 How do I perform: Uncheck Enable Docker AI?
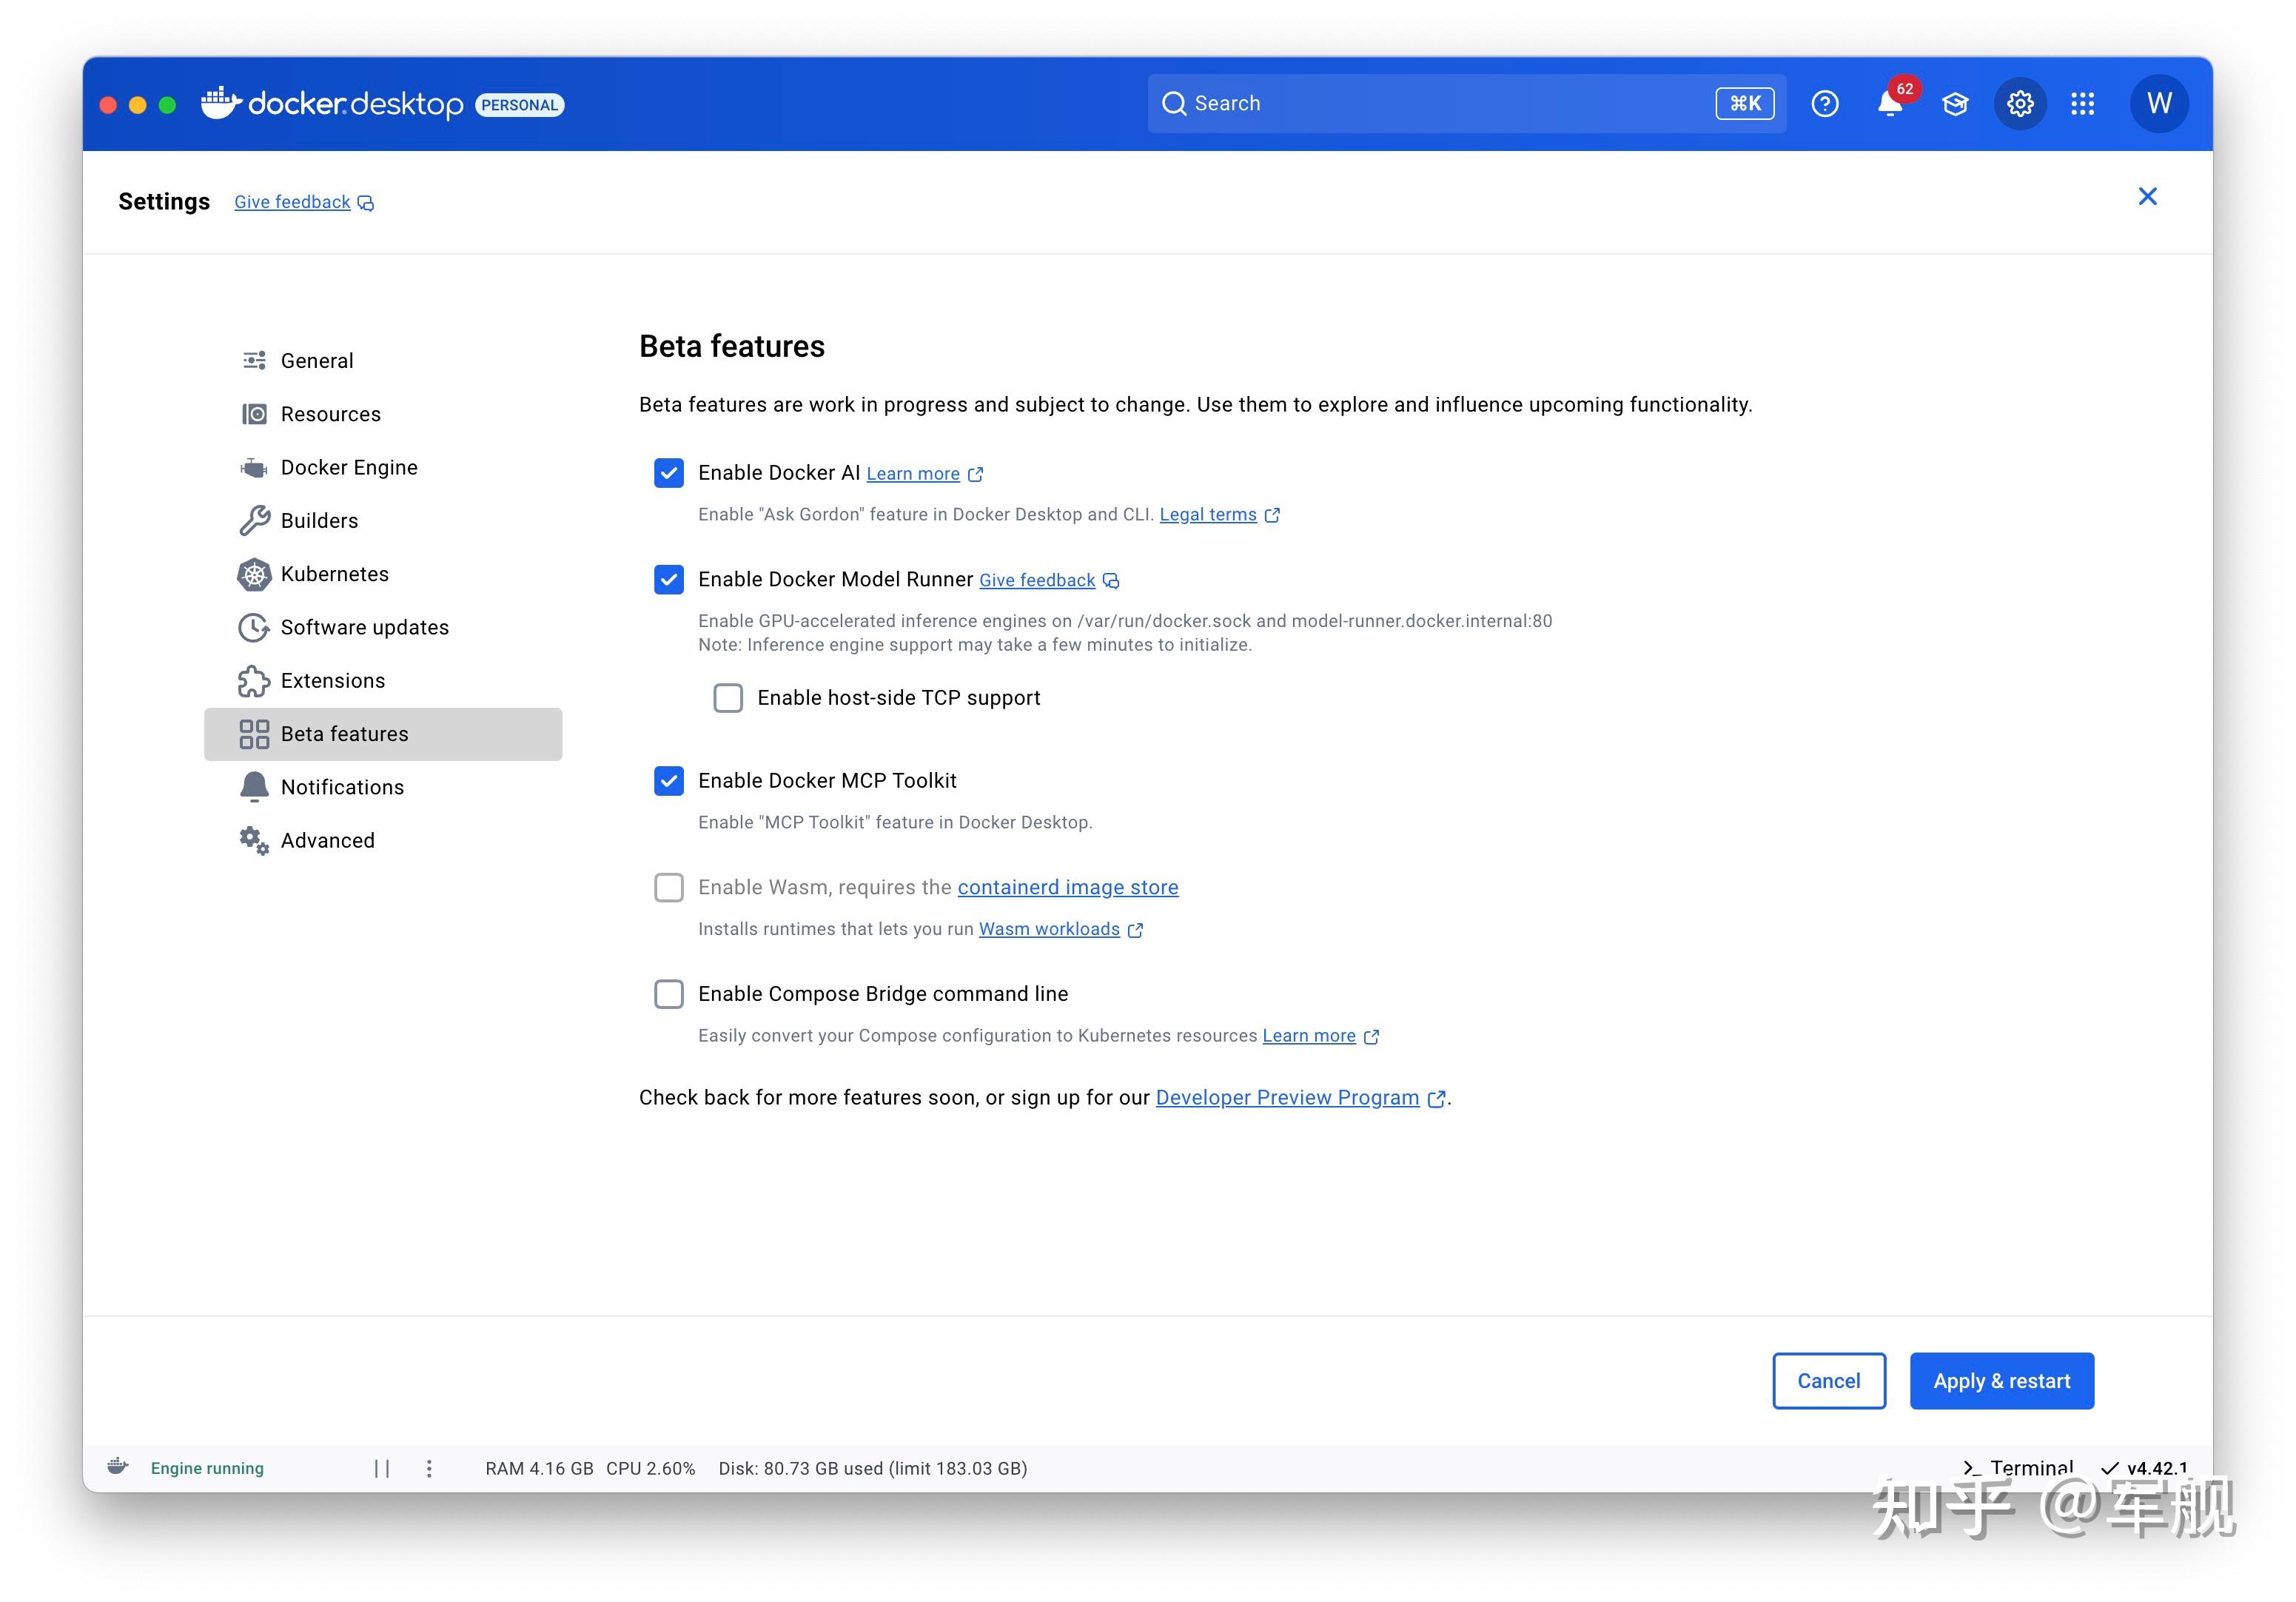point(669,473)
